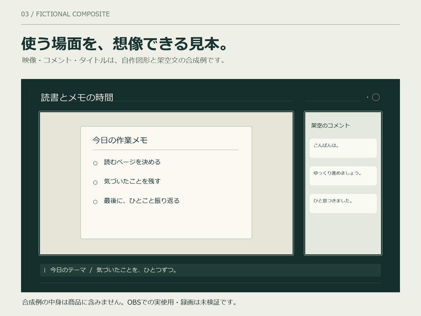Viewport: 421px width, 316px height.
Task: Check the circle for 読むページを決める
Action: click(95, 163)
